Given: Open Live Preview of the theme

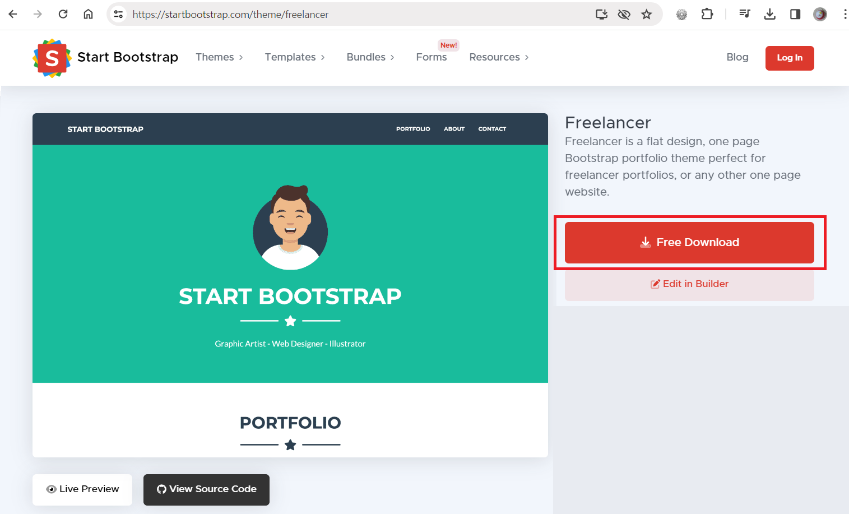Looking at the screenshot, I should [x=82, y=489].
